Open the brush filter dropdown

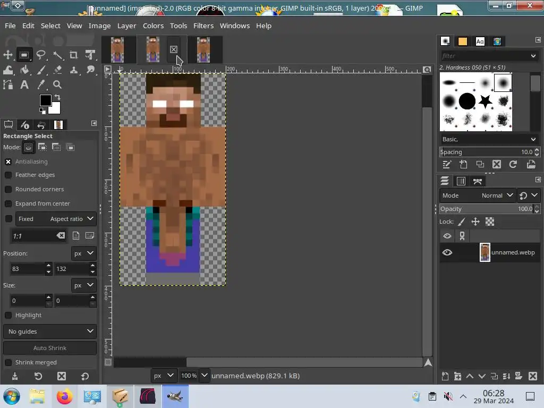pyautogui.click(x=533, y=56)
